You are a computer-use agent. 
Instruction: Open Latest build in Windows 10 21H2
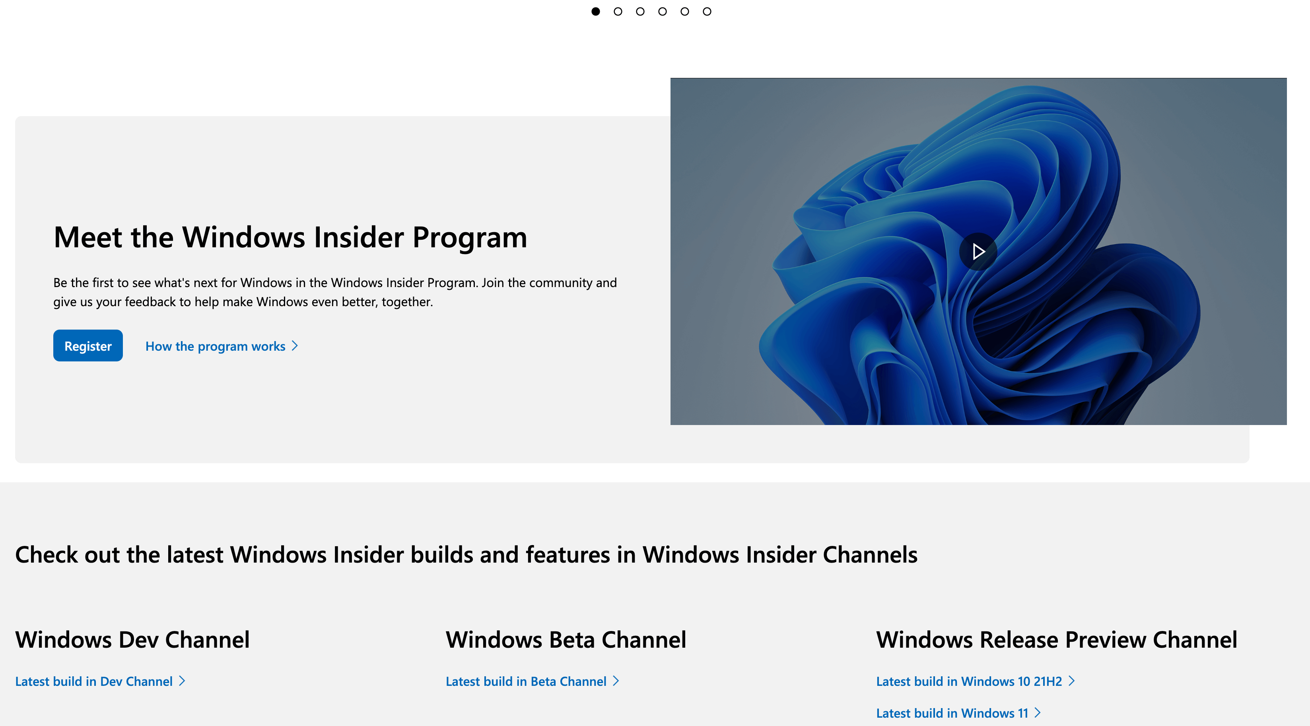(x=969, y=681)
